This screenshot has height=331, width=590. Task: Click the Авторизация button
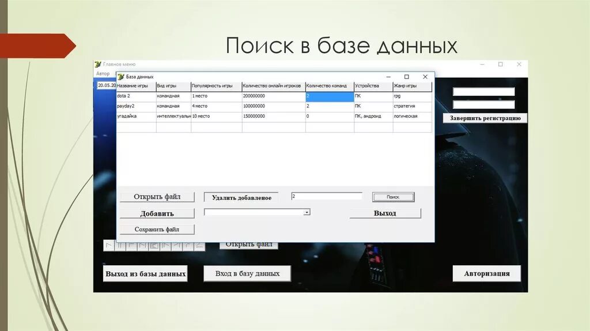click(x=486, y=273)
